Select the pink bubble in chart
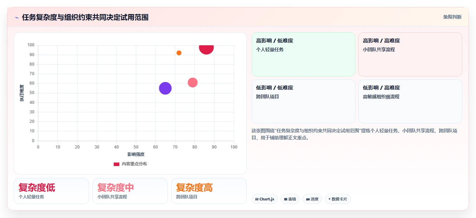The width and height of the screenshot is (476, 218). click(x=193, y=82)
